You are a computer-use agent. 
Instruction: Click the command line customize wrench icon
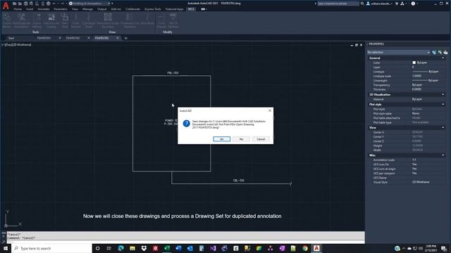pos(4,242)
